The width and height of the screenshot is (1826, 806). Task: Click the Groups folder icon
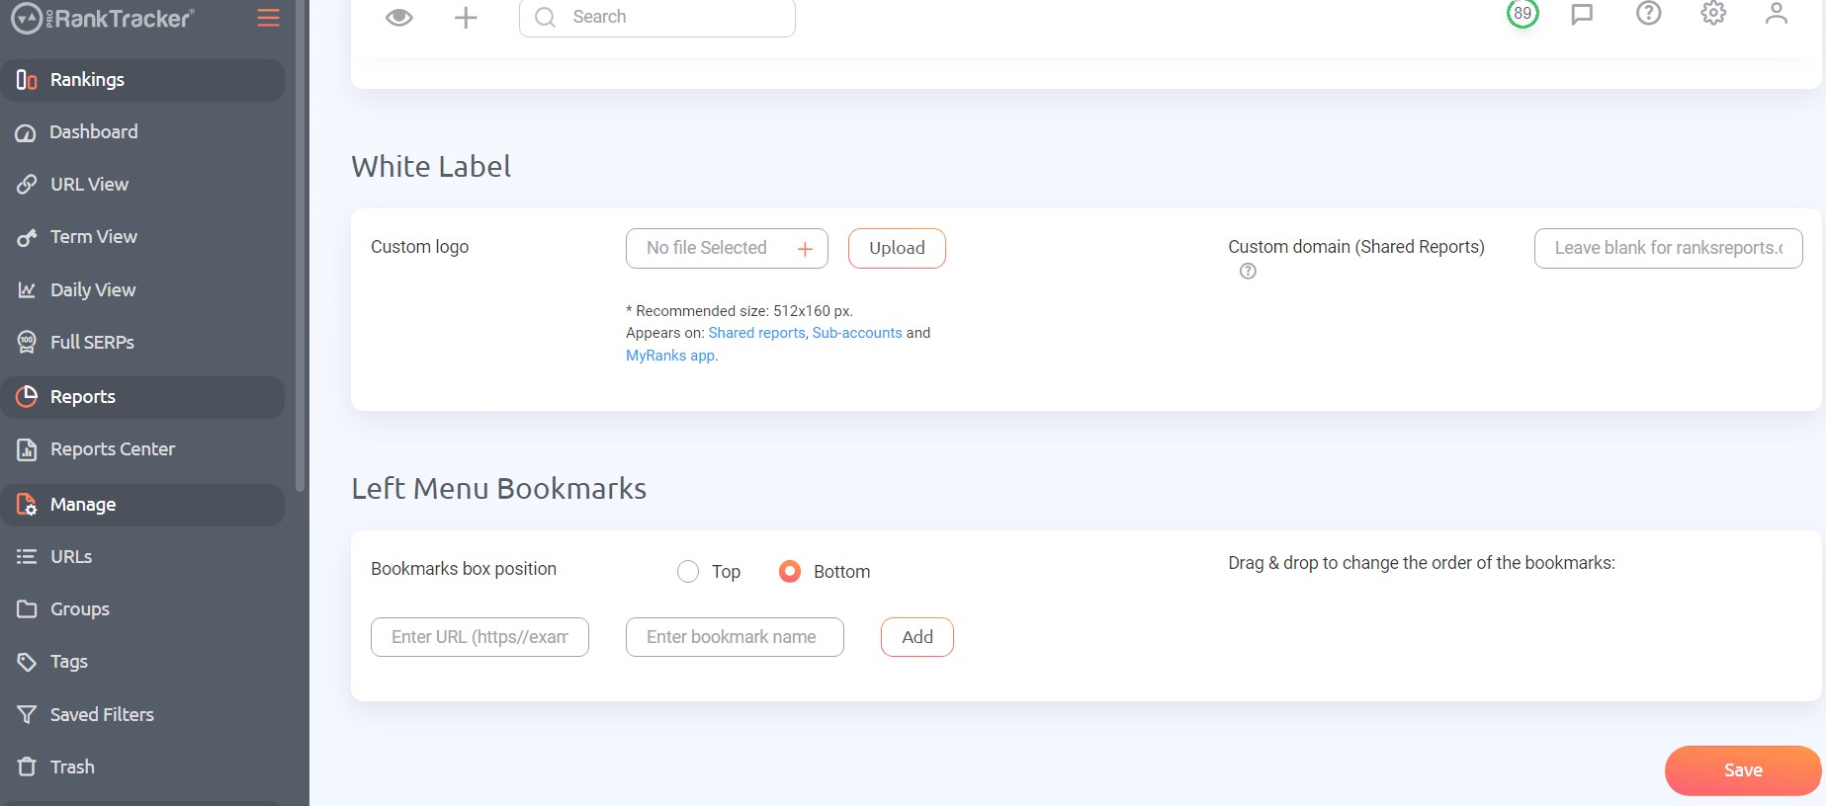[x=27, y=609]
